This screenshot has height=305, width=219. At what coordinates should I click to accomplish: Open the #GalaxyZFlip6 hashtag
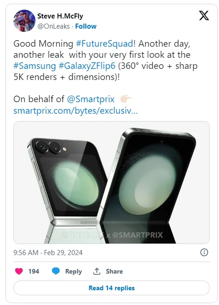pyautogui.click(x=87, y=66)
